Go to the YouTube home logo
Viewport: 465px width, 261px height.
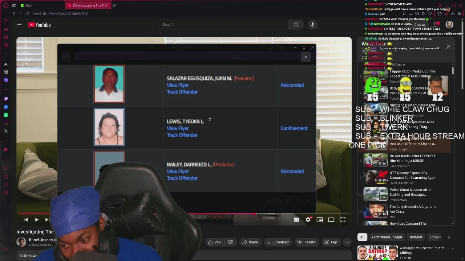click(39, 25)
